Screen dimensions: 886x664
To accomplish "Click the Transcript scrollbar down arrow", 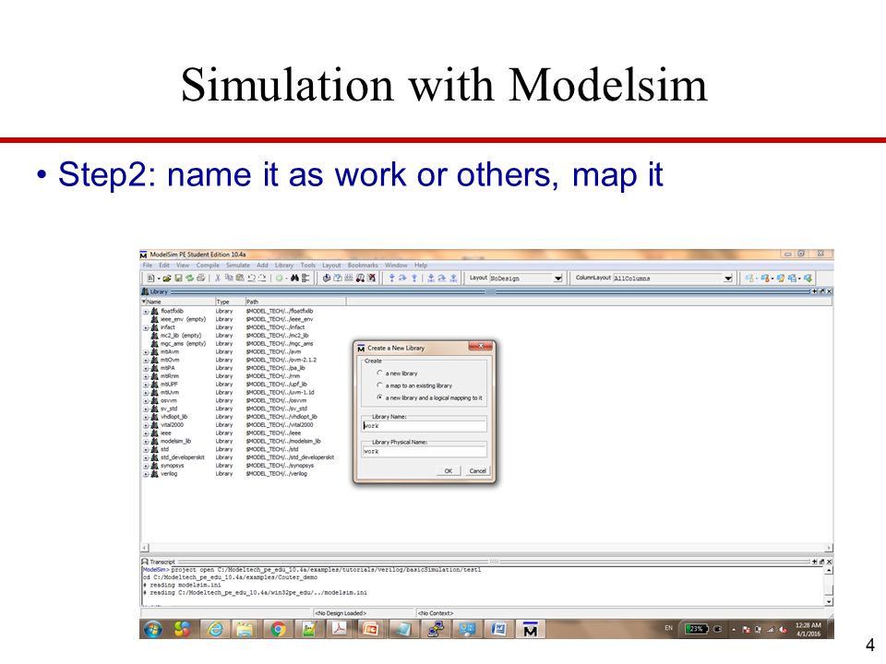I will pos(829,602).
